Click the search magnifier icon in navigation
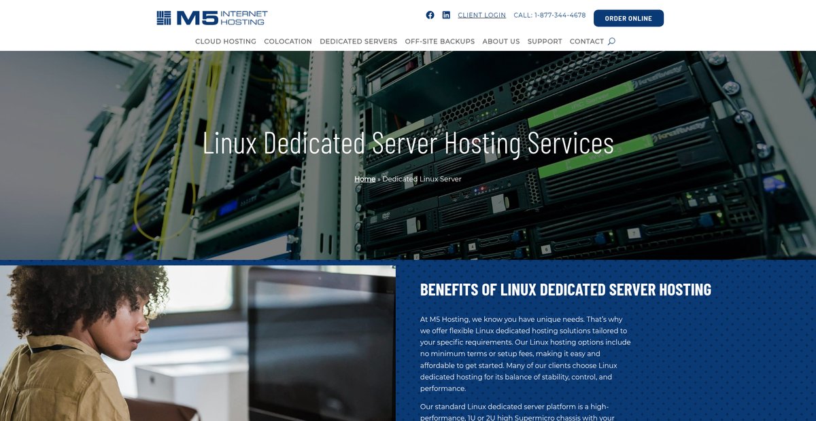Image resolution: width=816 pixels, height=421 pixels. [611, 41]
